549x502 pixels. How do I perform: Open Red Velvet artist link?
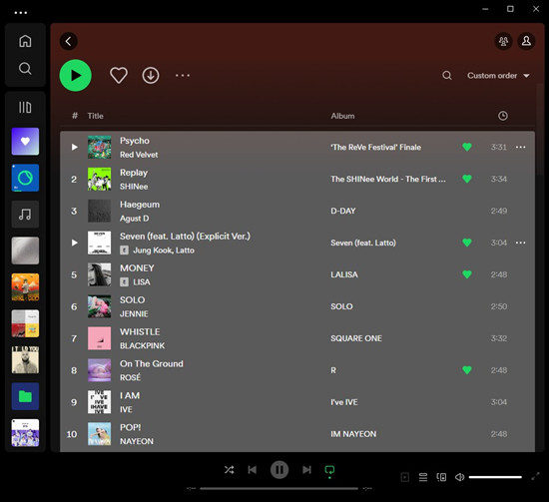139,155
